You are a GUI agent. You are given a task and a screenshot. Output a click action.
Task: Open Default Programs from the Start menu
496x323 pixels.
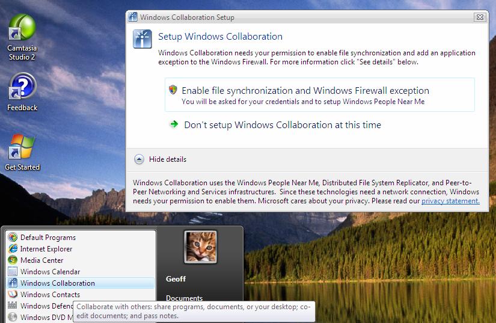point(81,237)
